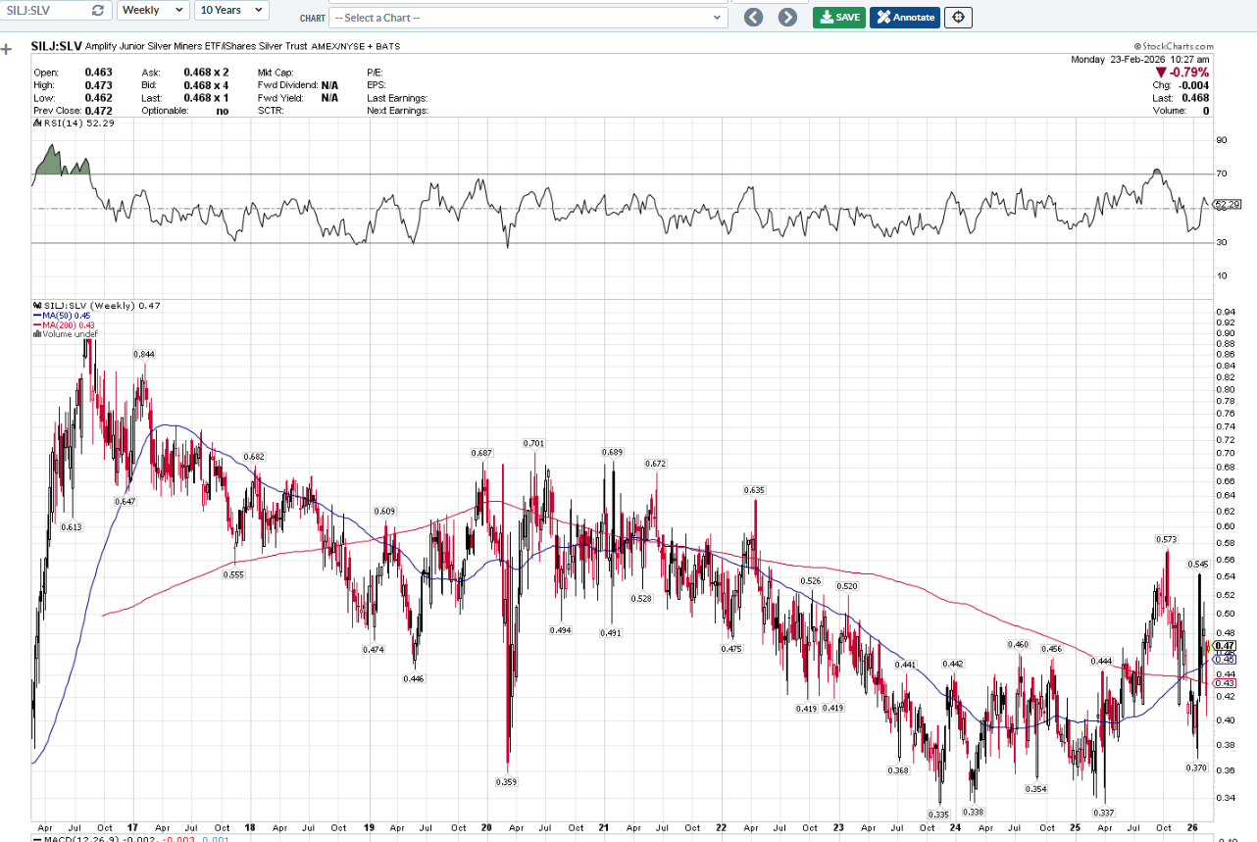Go to the next chart arrow
1257x842 pixels.
click(787, 17)
